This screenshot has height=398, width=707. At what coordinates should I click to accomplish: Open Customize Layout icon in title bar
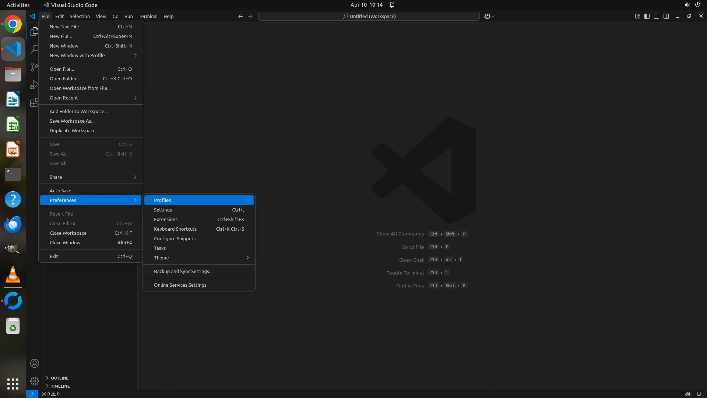point(637,16)
